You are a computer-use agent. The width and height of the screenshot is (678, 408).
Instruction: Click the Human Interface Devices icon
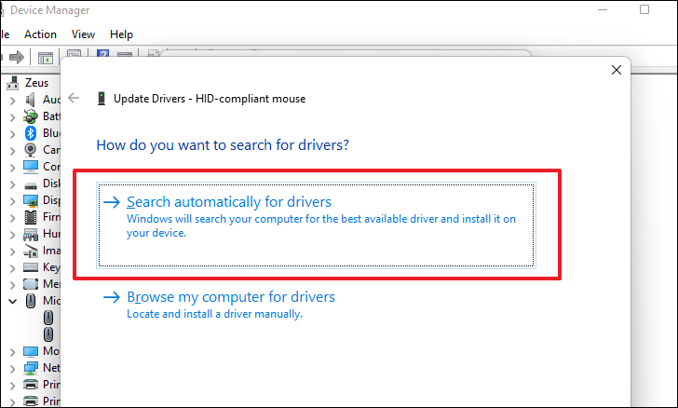(x=30, y=234)
